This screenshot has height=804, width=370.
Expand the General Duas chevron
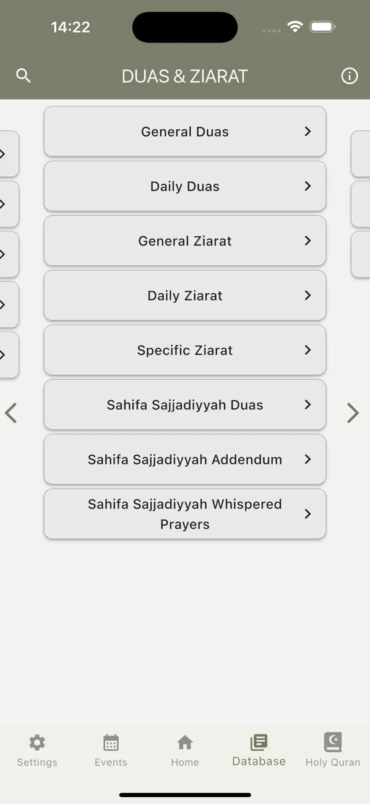(308, 131)
